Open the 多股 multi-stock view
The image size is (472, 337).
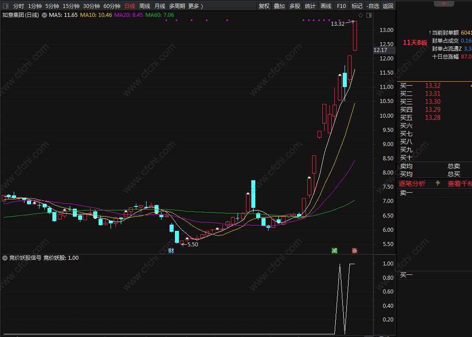click(x=295, y=6)
